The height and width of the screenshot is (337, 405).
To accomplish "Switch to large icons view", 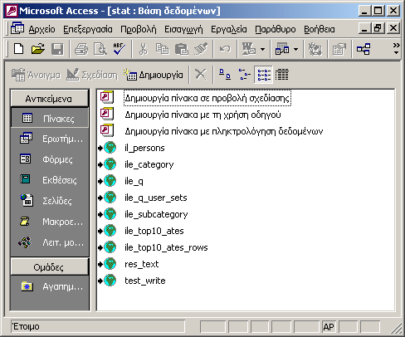I will [225, 75].
